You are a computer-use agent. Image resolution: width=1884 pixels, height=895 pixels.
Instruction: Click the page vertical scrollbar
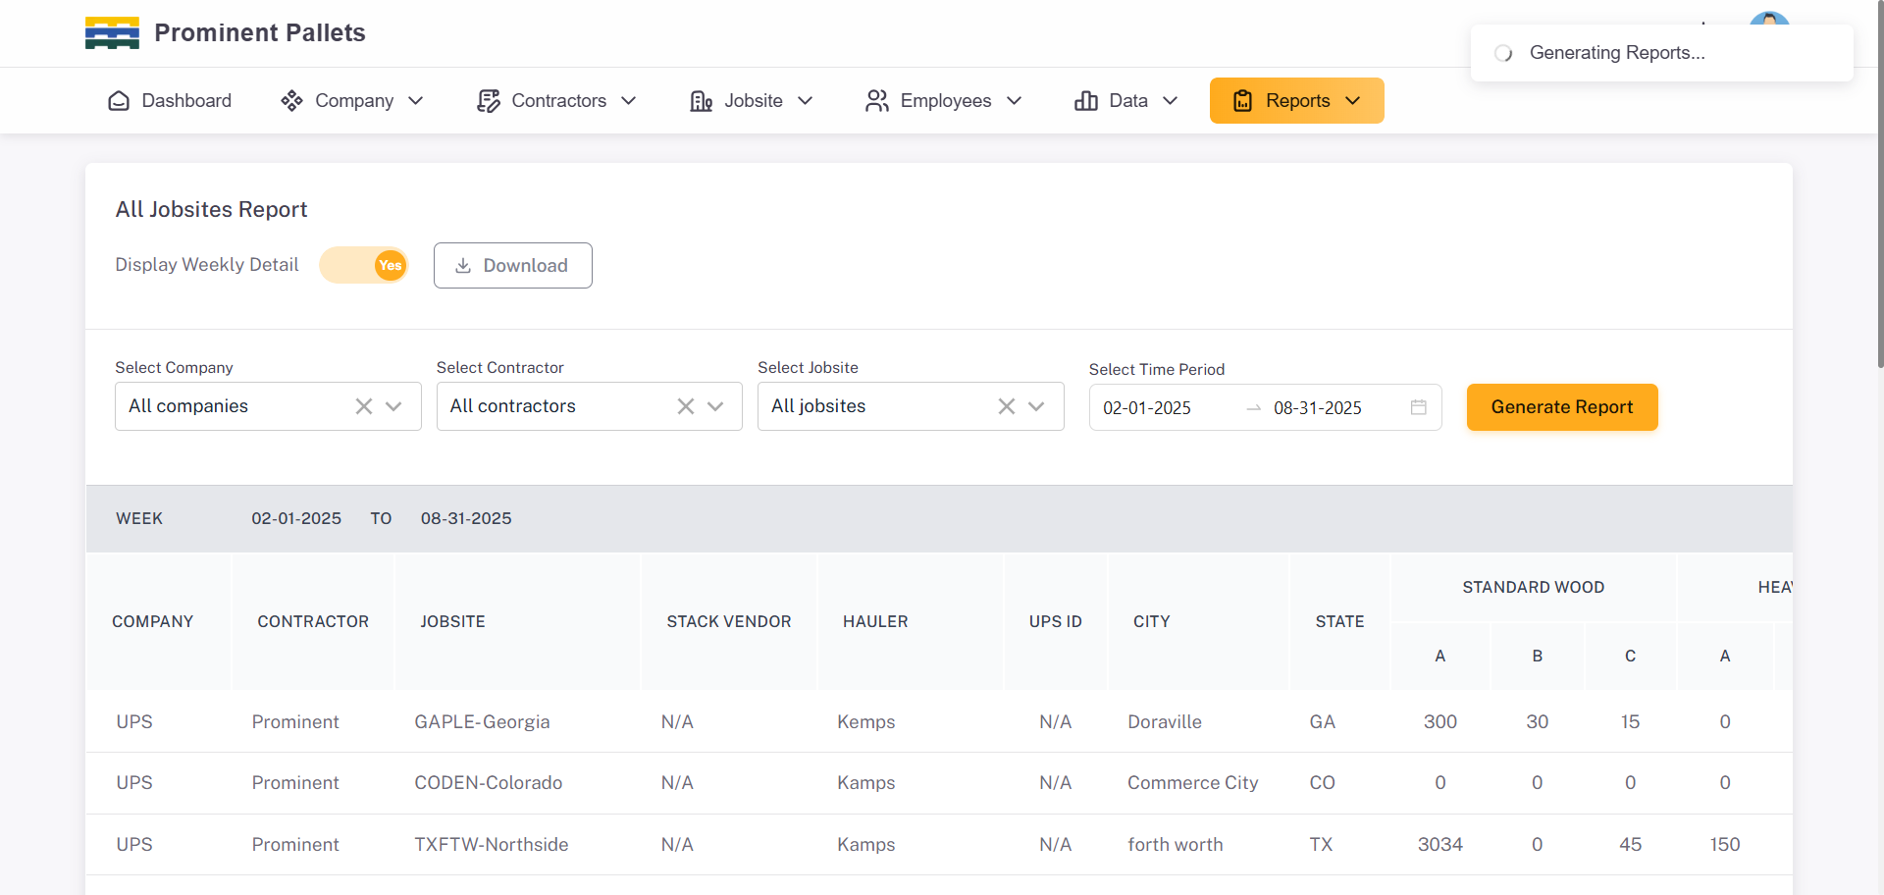pos(1879,196)
